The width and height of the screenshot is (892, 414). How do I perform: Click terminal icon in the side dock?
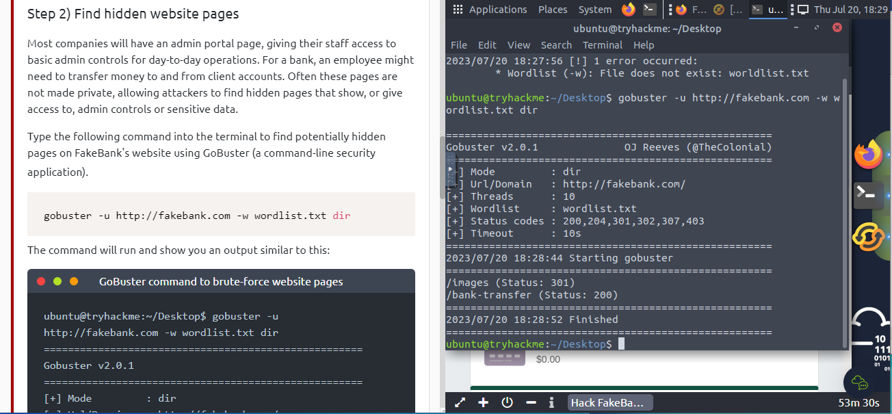(x=869, y=196)
